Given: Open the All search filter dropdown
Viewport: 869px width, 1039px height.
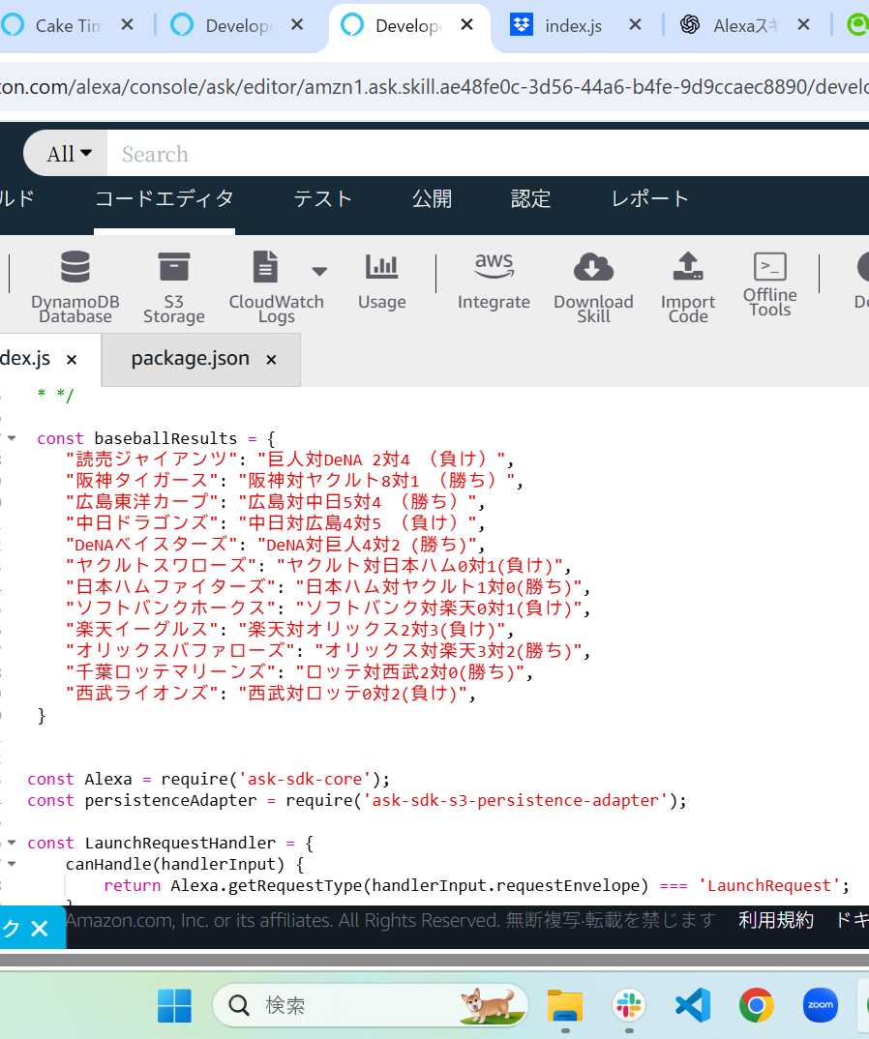Looking at the screenshot, I should tap(69, 154).
